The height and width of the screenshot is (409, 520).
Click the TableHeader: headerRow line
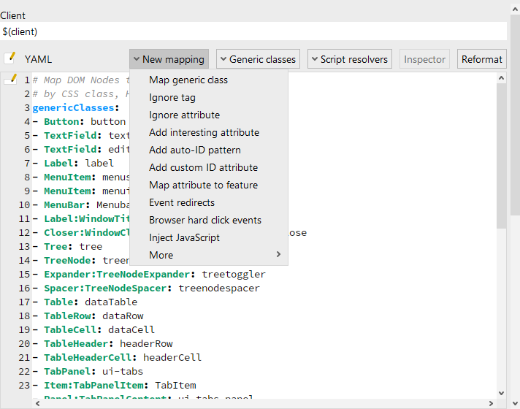(x=102, y=344)
